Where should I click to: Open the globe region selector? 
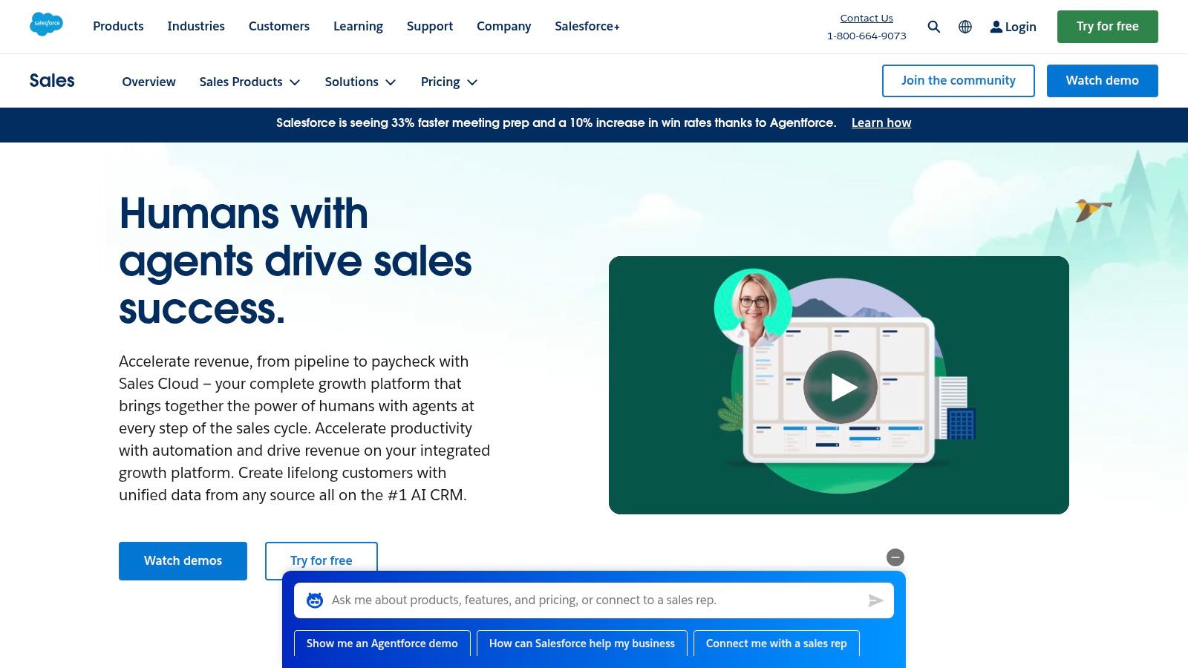tap(965, 27)
